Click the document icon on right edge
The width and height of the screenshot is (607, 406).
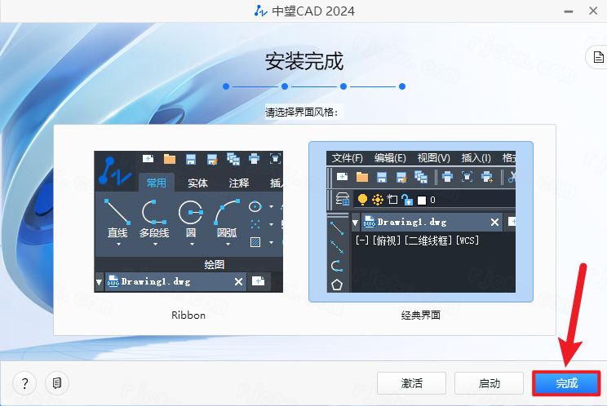596,57
